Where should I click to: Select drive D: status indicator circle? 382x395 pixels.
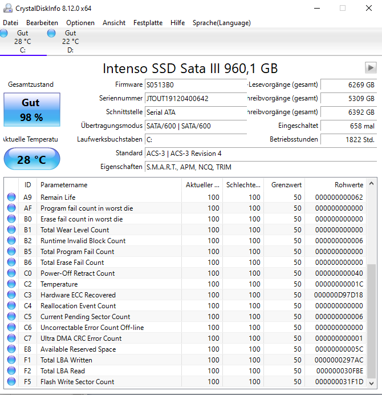pyautogui.click(x=51, y=33)
